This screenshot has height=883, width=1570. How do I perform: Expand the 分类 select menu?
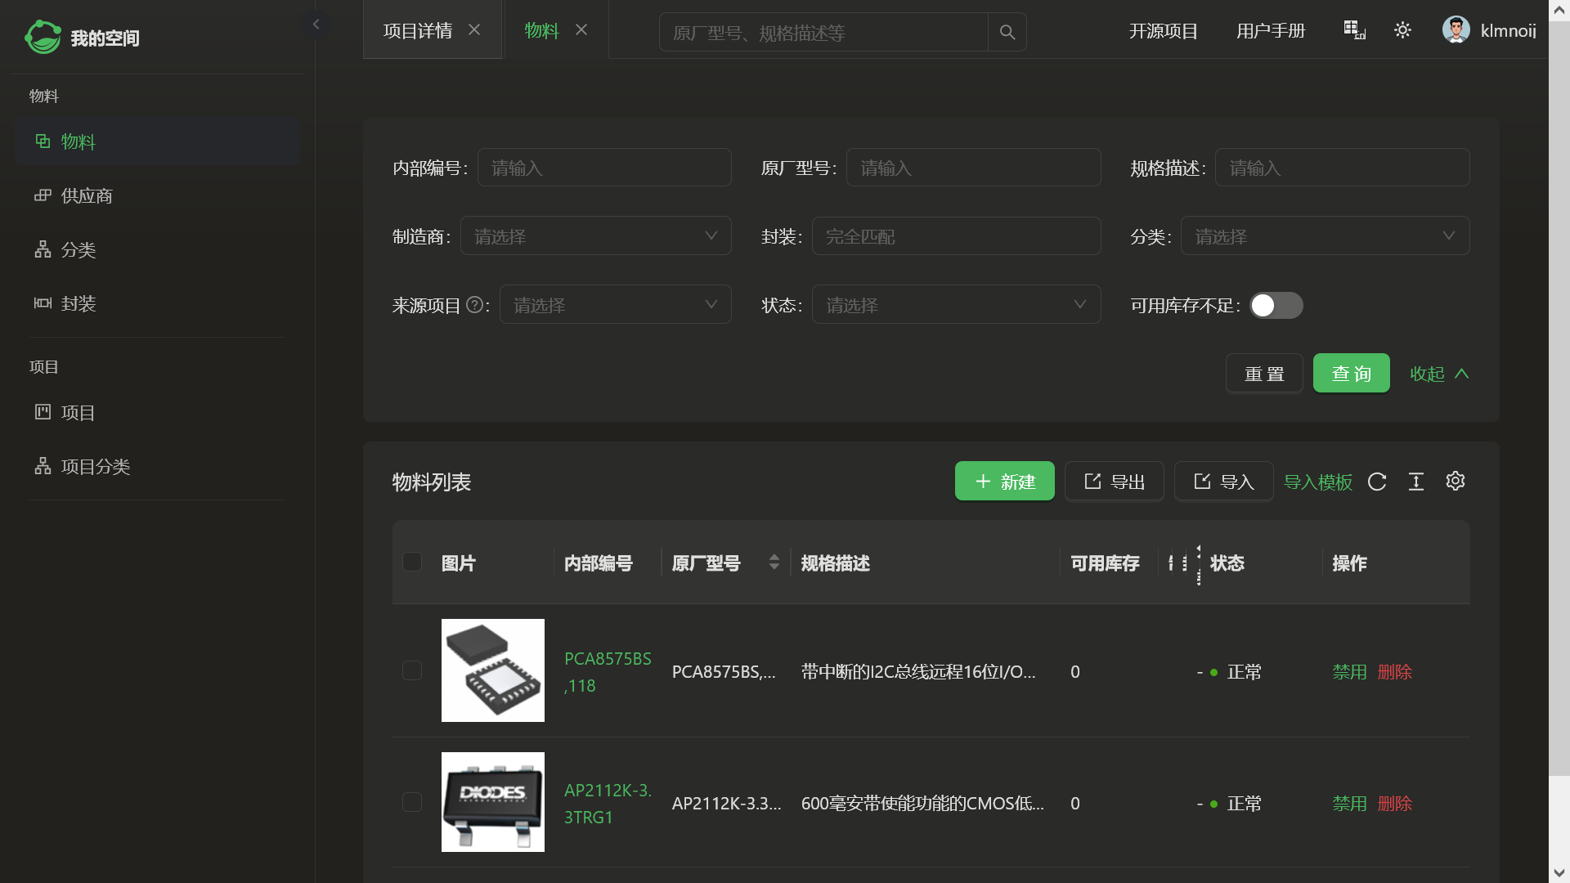click(1325, 235)
